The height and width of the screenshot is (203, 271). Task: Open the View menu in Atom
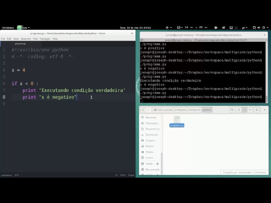point(16,39)
